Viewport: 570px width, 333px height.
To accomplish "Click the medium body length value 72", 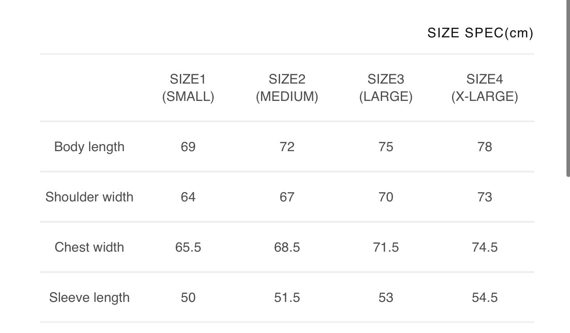I will tap(287, 147).
